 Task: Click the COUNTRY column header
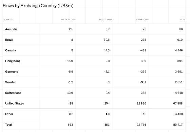8,20
